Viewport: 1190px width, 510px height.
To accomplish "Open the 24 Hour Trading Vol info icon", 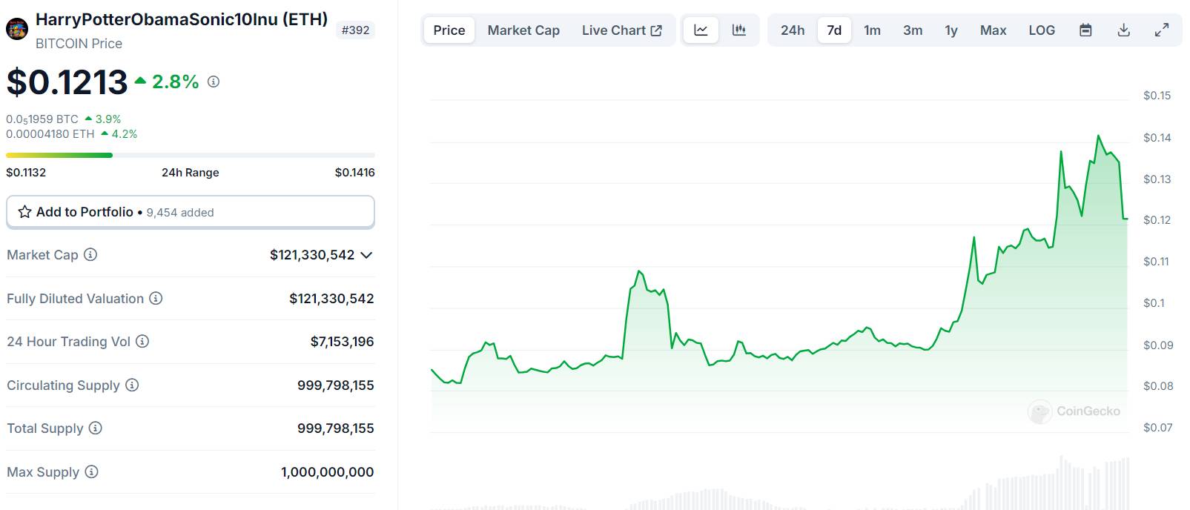I will coord(142,342).
